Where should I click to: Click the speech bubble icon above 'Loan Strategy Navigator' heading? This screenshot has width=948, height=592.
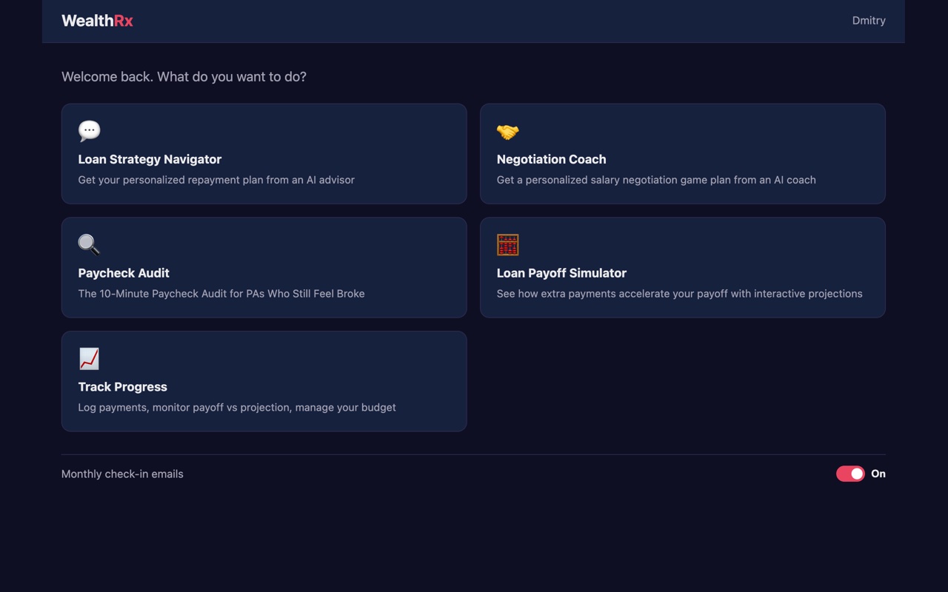(88, 130)
